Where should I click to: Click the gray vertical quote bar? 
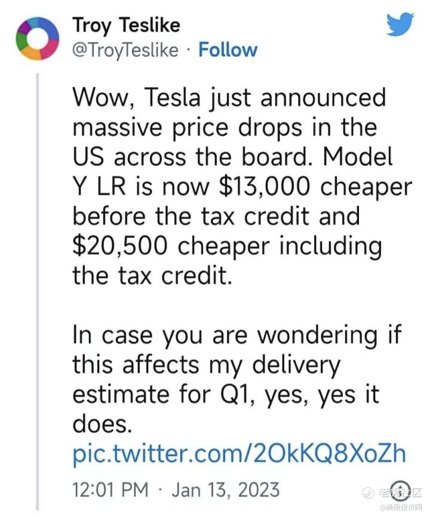point(37,292)
